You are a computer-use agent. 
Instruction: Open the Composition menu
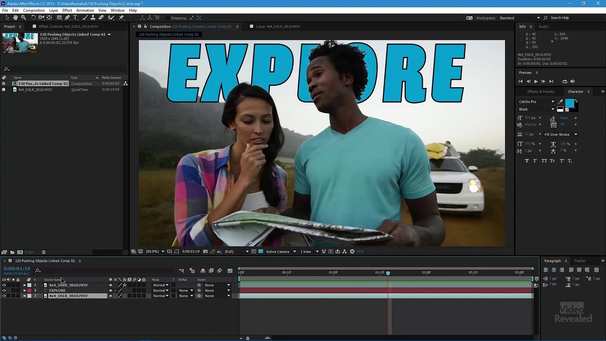point(34,10)
